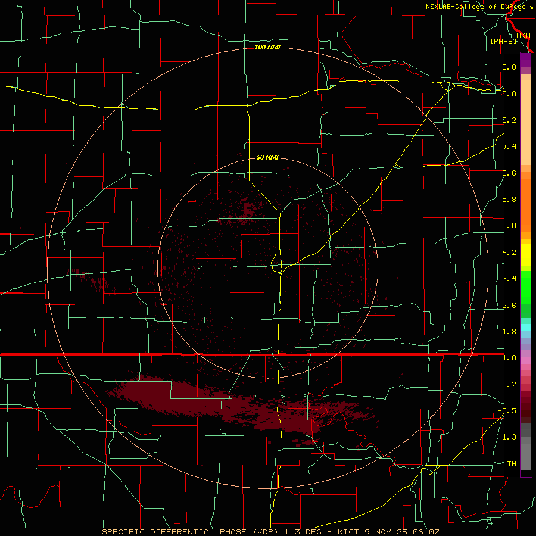Click the 4.2 scale value
Image resolution: width=536 pixels, height=536 pixels.
pos(509,253)
